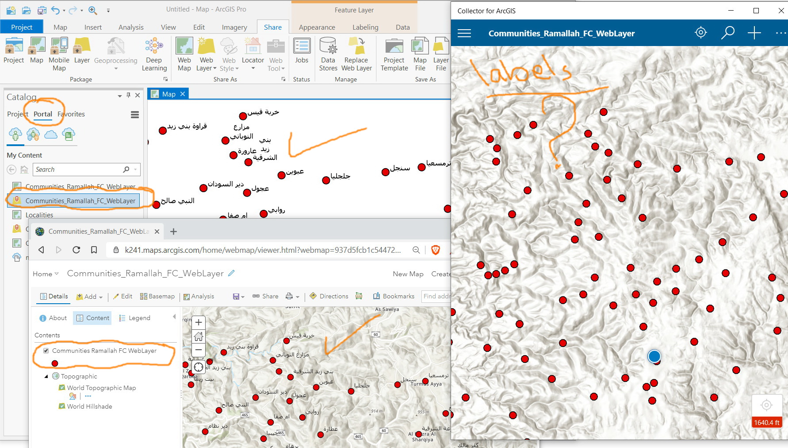Select the Explore tool in quick access toolbar

[92, 9]
